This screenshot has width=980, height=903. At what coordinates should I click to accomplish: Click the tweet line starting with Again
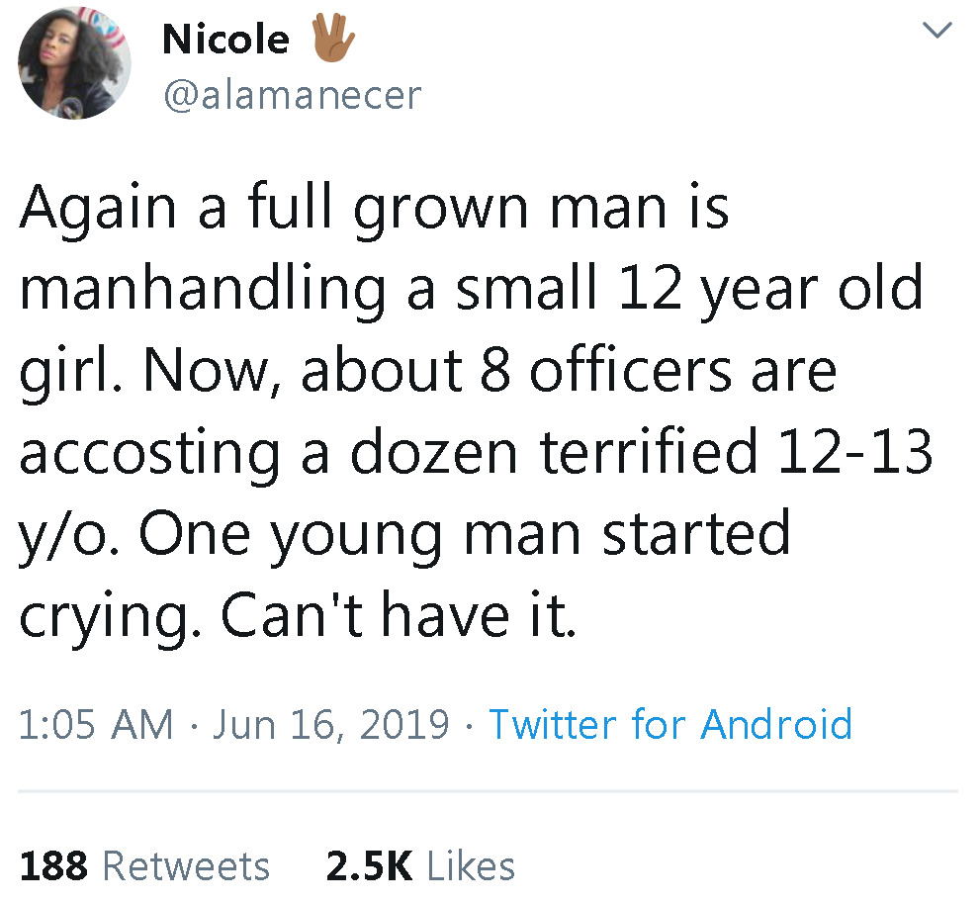[x=375, y=209]
